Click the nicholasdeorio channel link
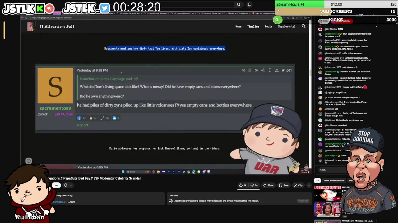The image size is (398, 223). pos(59,202)
